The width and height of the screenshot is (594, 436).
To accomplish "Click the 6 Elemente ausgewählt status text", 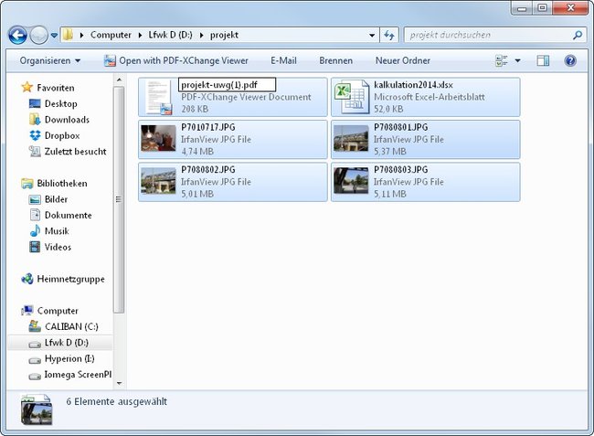I will tap(117, 401).
